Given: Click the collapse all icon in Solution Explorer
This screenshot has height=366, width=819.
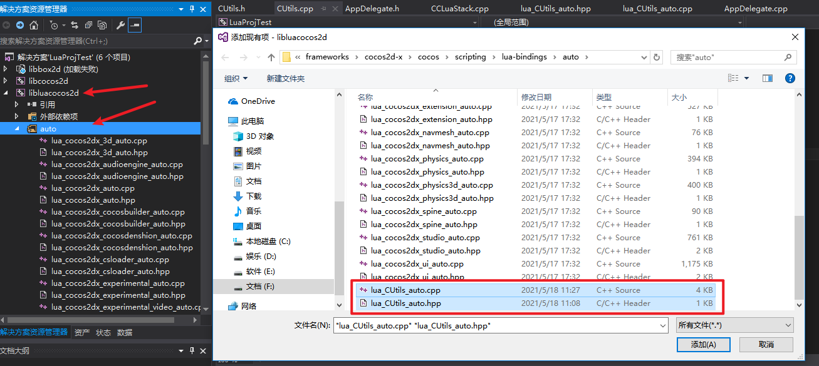Looking at the screenshot, I should tap(88, 25).
